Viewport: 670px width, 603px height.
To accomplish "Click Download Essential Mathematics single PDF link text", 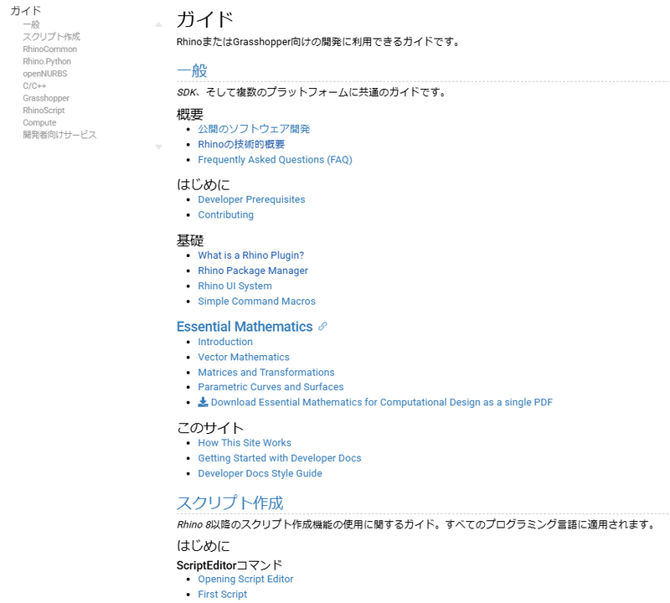I will [382, 402].
